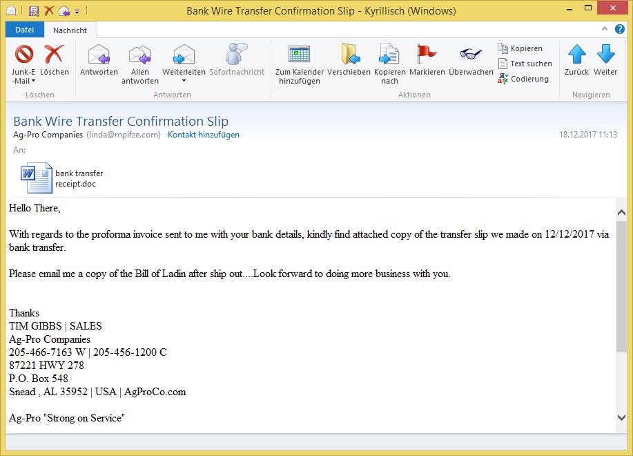Click the reply icon in quick access toolbar
Viewport: 633px width, 456px height.
coord(64,11)
